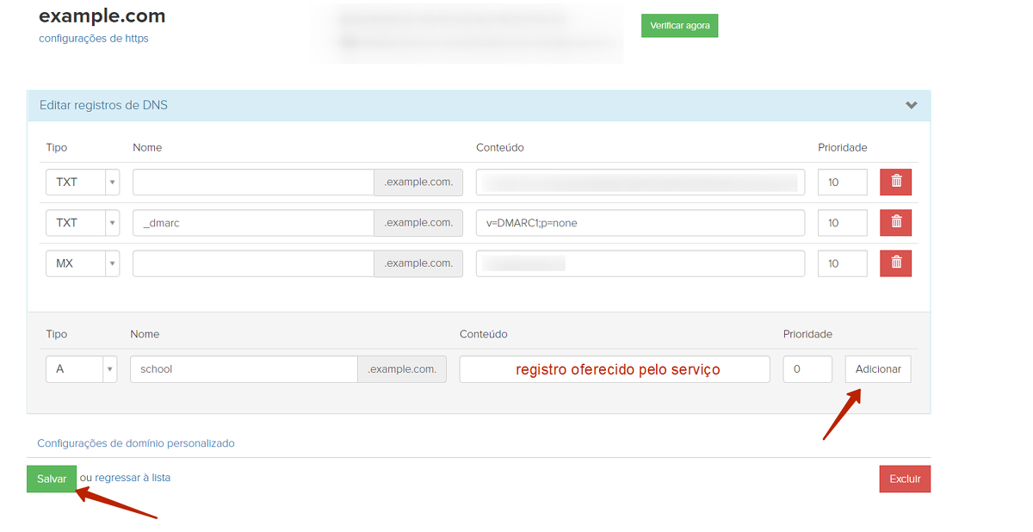Collapse the Editar registros de DNS panel
The width and height of the screenshot is (1033, 532).
click(x=911, y=105)
